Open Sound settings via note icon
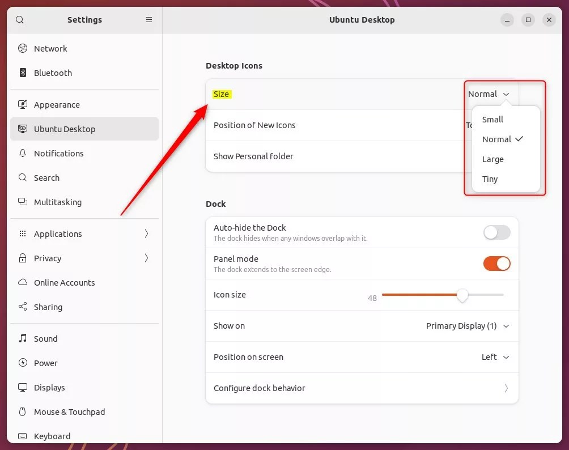Screen dimensions: 569x450 [23, 338]
